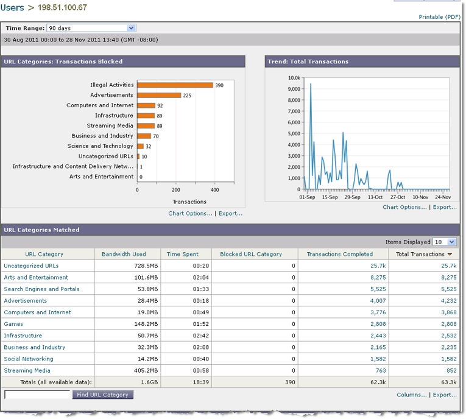Click 1,582 Transactions Completed for Social Networking
This screenshot has height=419, width=466.
(378, 359)
